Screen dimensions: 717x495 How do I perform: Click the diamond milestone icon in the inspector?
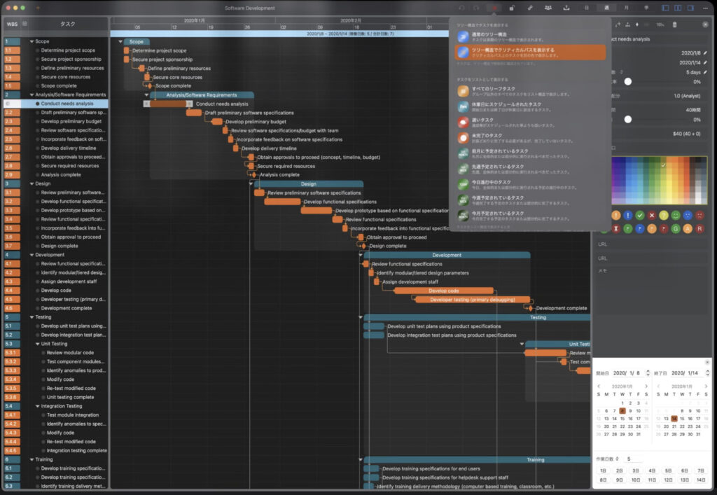click(637, 25)
